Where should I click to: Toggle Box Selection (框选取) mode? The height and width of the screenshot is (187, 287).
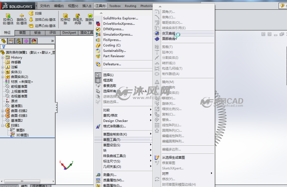click(x=108, y=80)
